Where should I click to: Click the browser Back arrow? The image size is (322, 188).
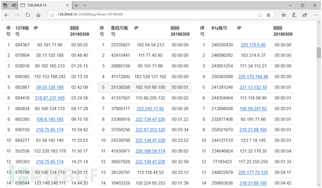coord(7,15)
